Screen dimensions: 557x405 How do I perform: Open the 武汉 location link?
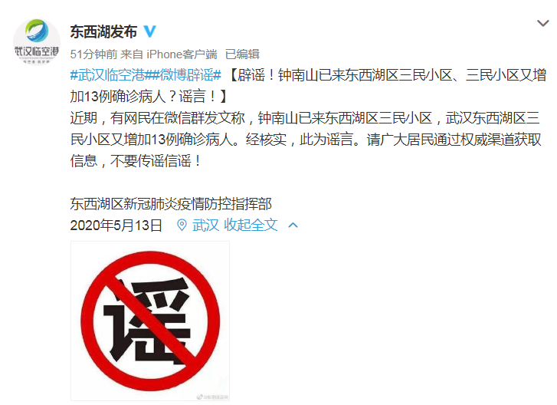pyautogui.click(x=205, y=225)
